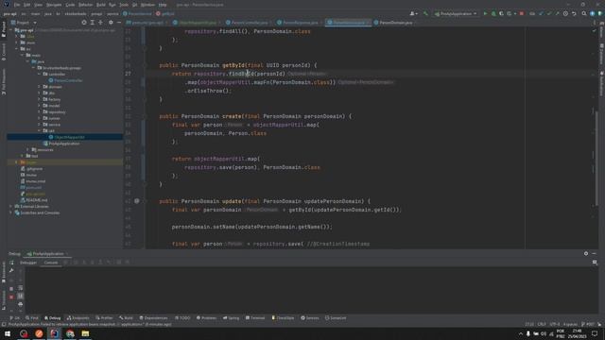The width and height of the screenshot is (605, 340).
Task: Click Select Opened File target icon in Project panel
Action: pos(84,23)
